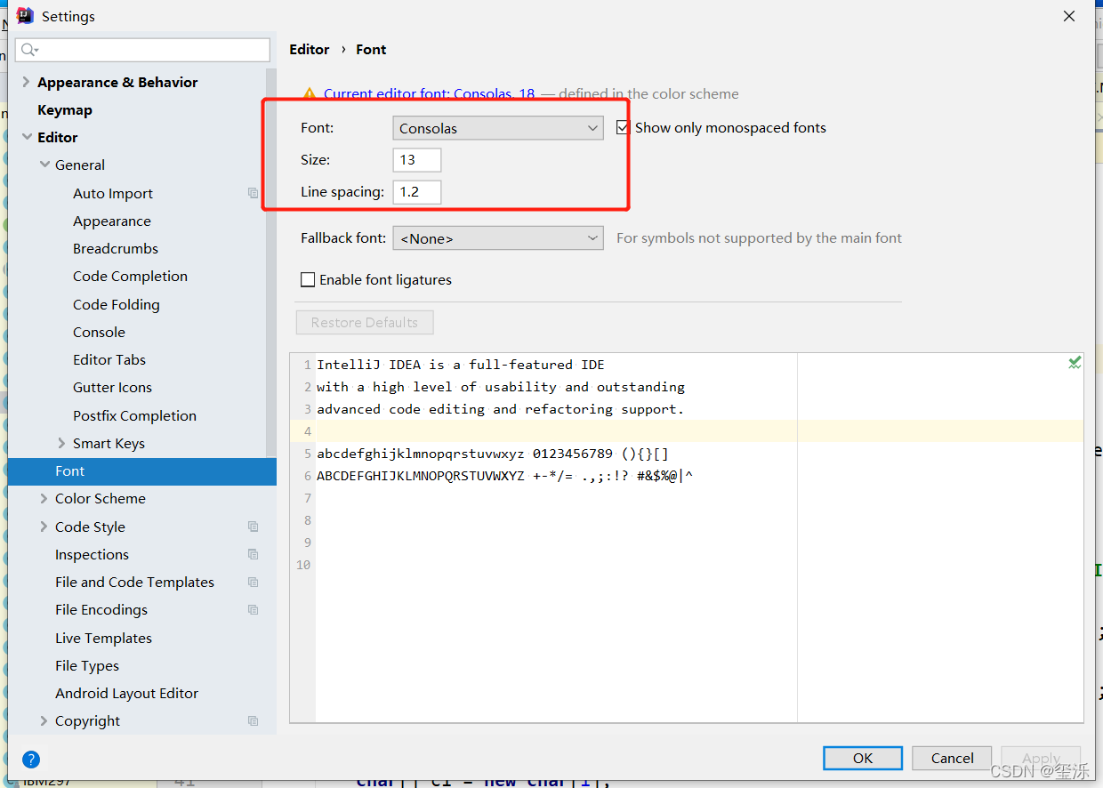Select Console settings page
This screenshot has height=788, width=1103.
[x=99, y=332]
